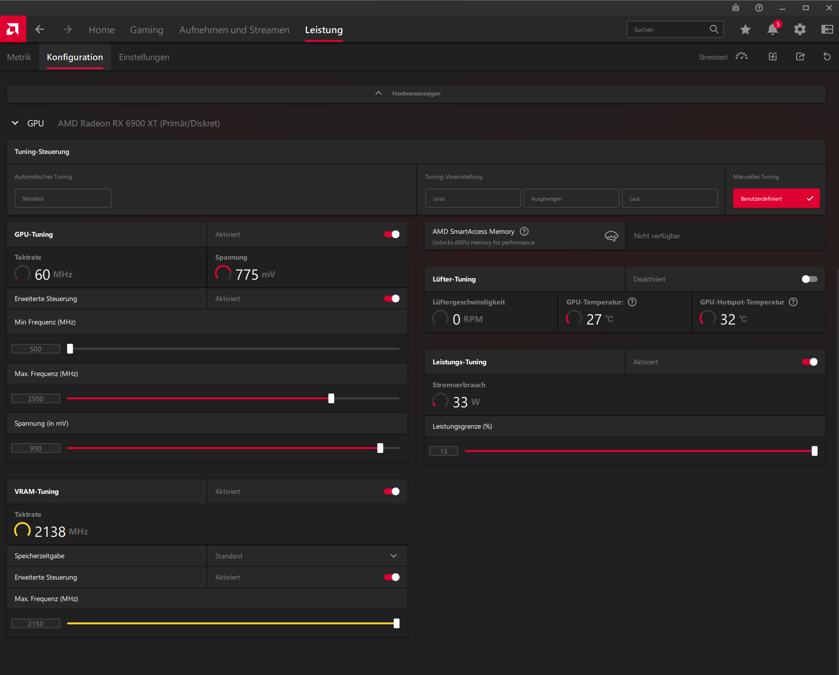The image size is (839, 675).
Task: Click the search magnifier icon
Action: click(x=714, y=29)
